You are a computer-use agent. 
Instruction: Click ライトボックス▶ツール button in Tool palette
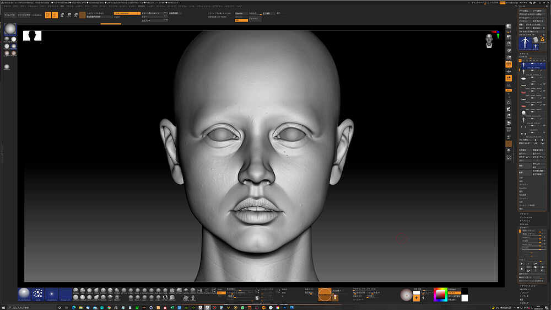(x=532, y=31)
